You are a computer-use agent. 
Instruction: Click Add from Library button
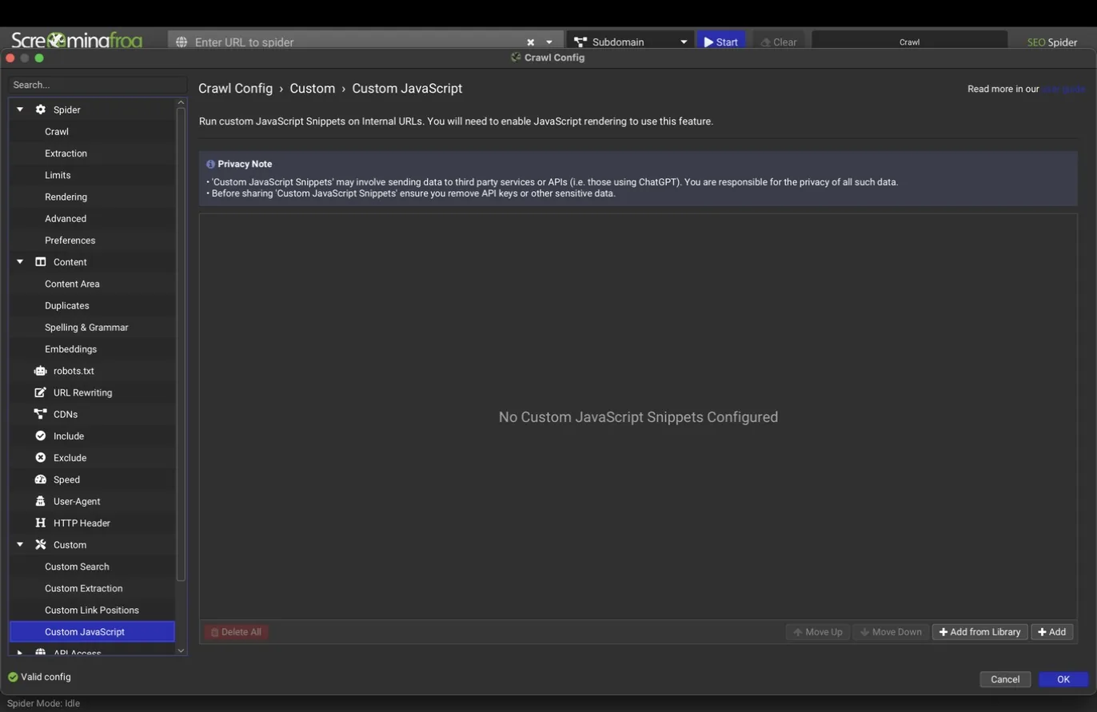(x=979, y=631)
